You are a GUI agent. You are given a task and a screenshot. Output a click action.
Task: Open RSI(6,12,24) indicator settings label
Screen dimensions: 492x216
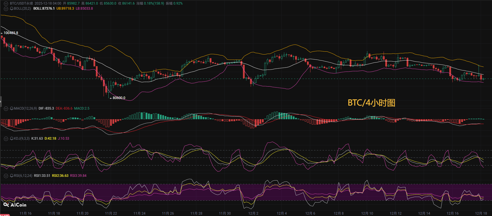pyautogui.click(x=23, y=176)
